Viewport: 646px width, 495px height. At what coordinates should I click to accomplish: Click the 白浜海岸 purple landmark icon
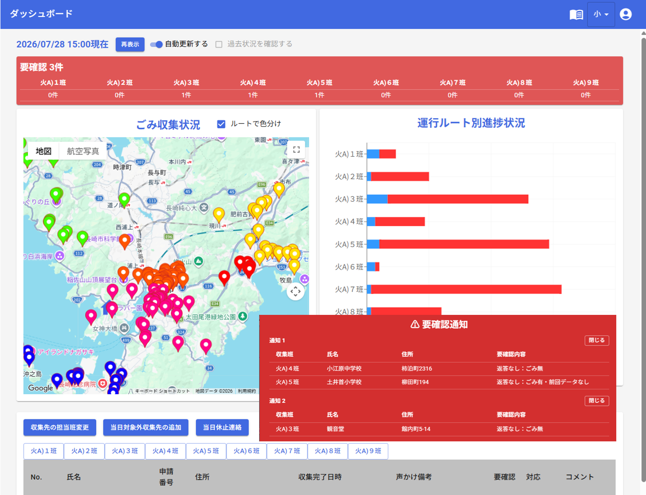tap(60, 256)
